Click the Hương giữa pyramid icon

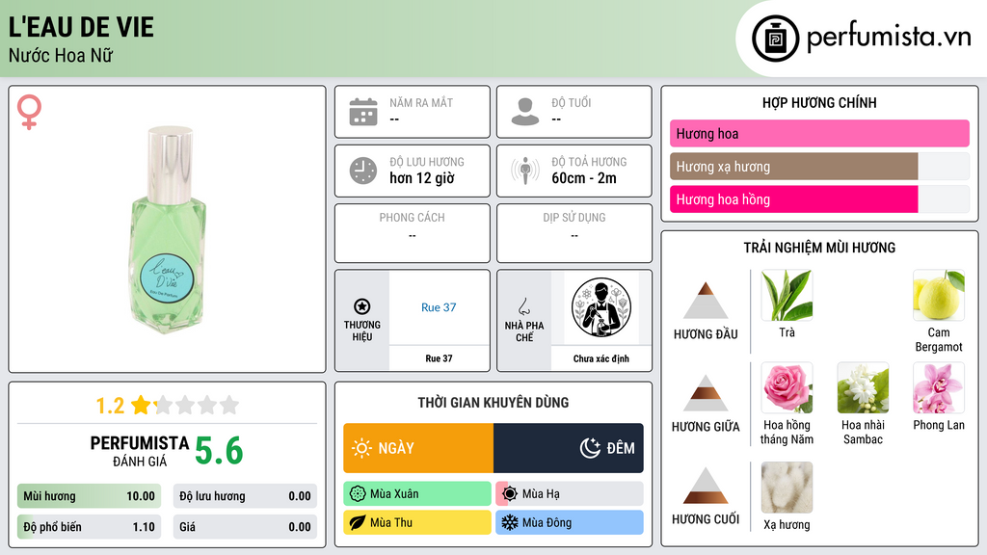(706, 393)
